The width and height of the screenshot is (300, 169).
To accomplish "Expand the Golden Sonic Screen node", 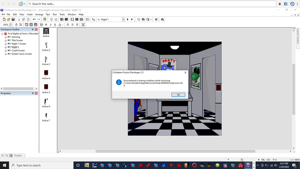I will pyautogui.click(x=6, y=54).
